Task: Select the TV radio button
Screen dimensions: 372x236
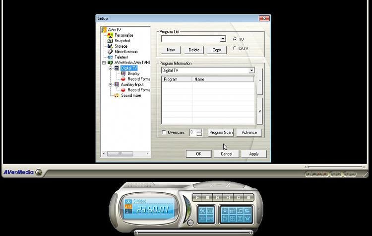Action: (x=235, y=39)
